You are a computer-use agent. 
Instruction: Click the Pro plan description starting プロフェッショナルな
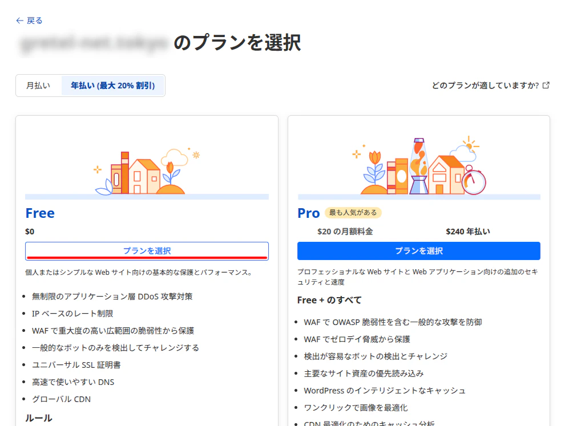(x=418, y=277)
